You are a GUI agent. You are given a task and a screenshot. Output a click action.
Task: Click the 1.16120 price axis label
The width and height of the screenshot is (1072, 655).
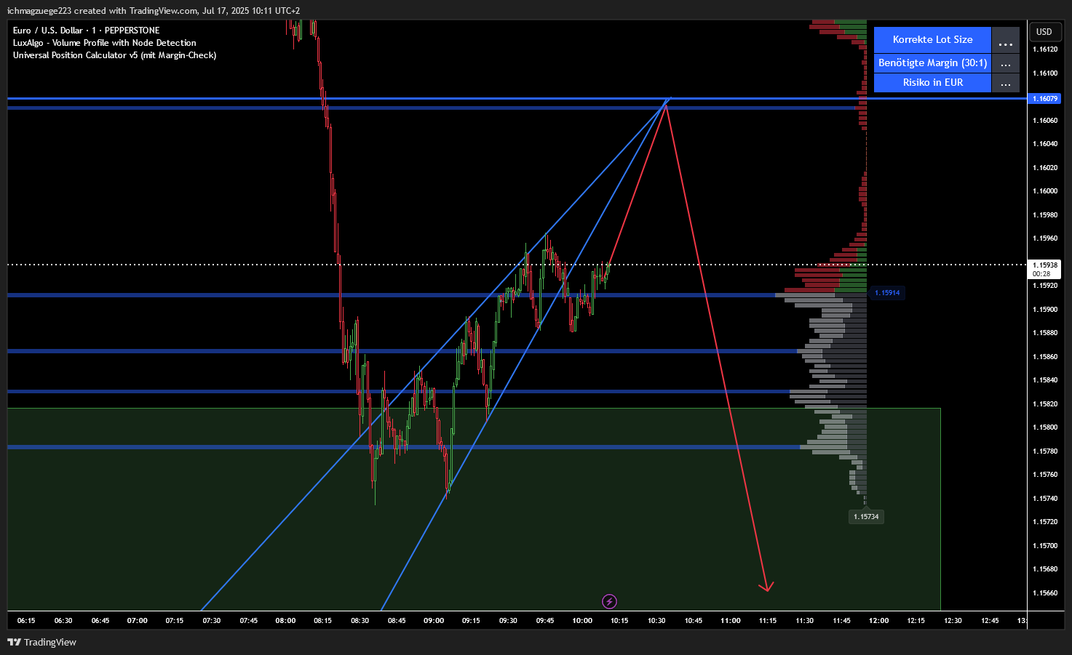[x=1044, y=49]
